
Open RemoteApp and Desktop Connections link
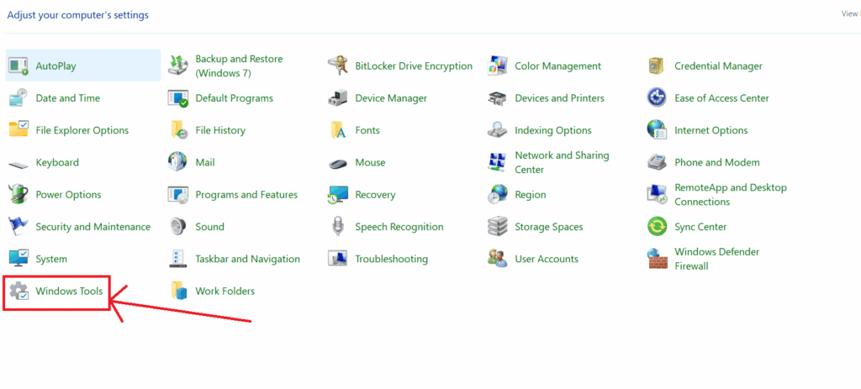(731, 194)
